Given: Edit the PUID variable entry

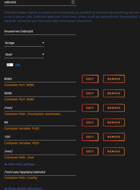Looking at the screenshot, I should [90, 122].
